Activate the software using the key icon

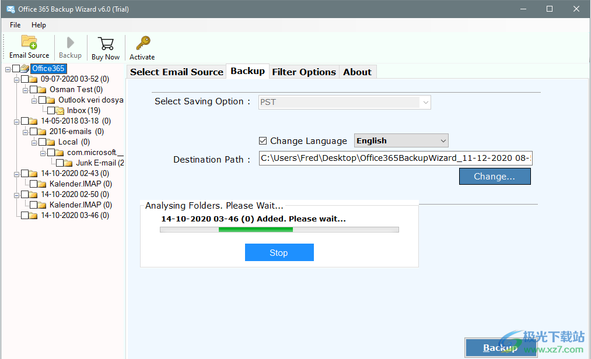[x=142, y=42]
